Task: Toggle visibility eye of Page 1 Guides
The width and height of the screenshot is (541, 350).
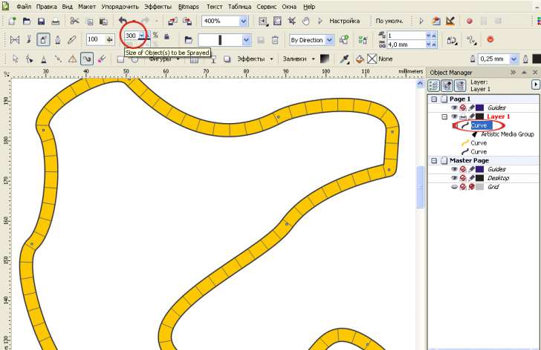Action: (x=454, y=108)
